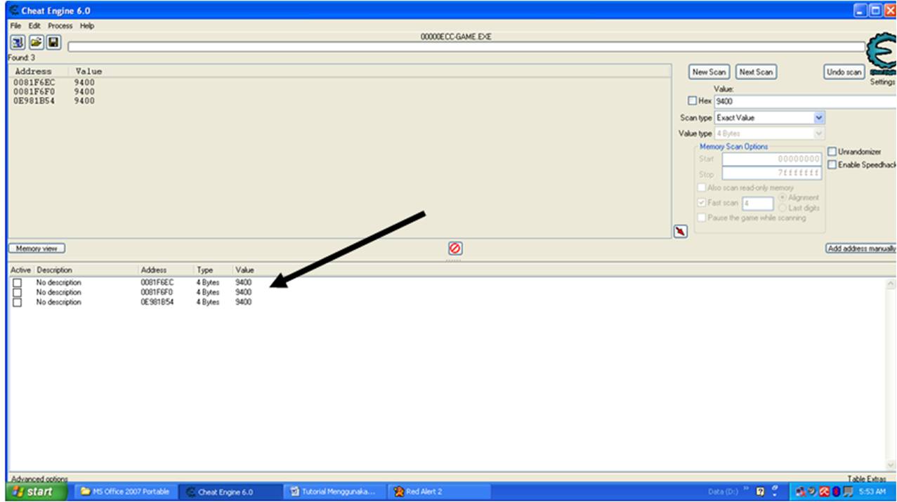Switch to MS Office 2007 Portable taskbar item
897x502 pixels.
125,491
